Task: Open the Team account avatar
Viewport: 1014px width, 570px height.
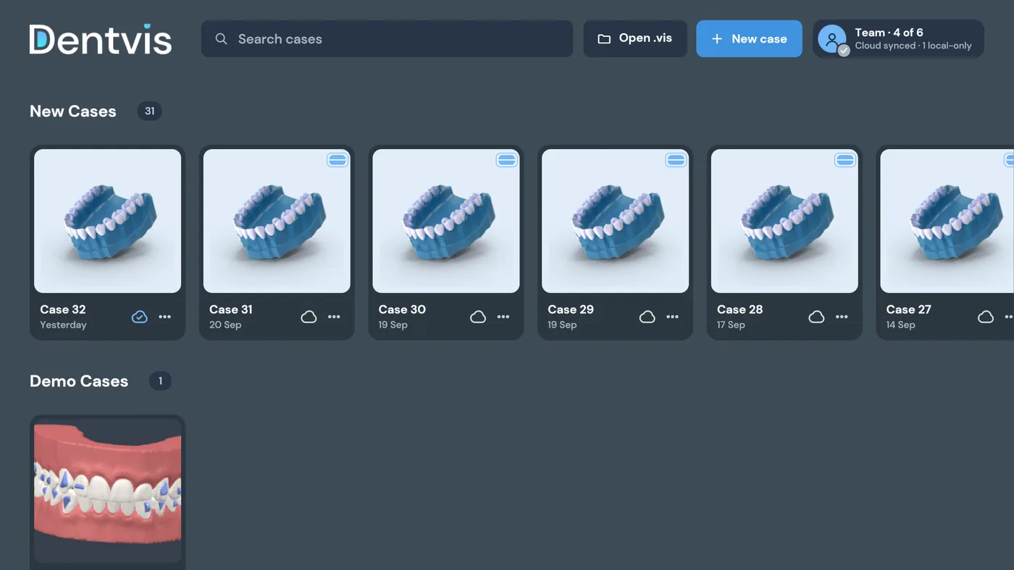Action: coord(832,39)
